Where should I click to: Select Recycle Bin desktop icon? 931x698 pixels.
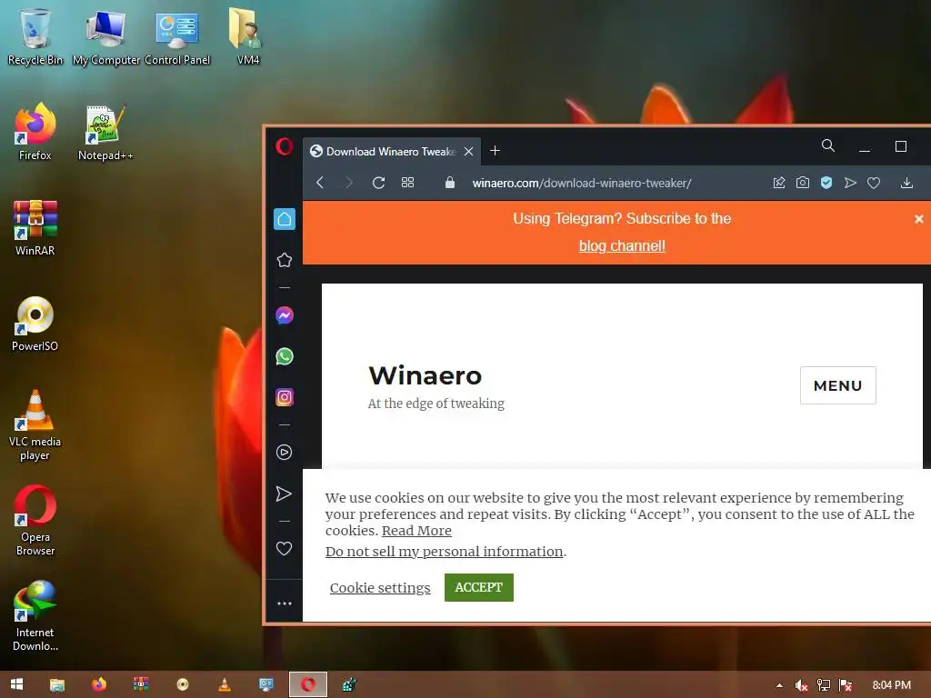click(35, 35)
